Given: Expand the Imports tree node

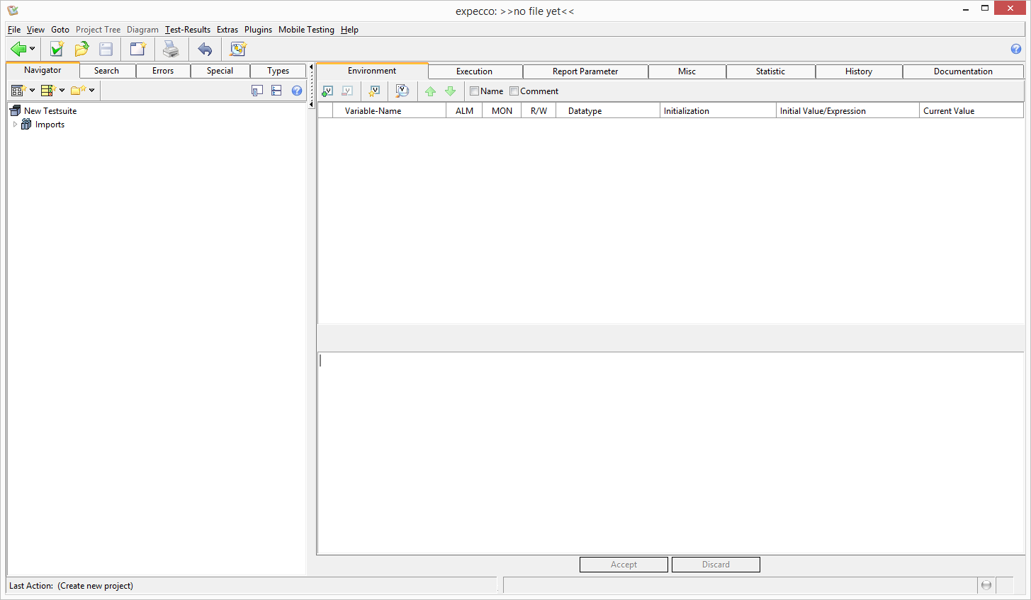Looking at the screenshot, I should 15,125.
